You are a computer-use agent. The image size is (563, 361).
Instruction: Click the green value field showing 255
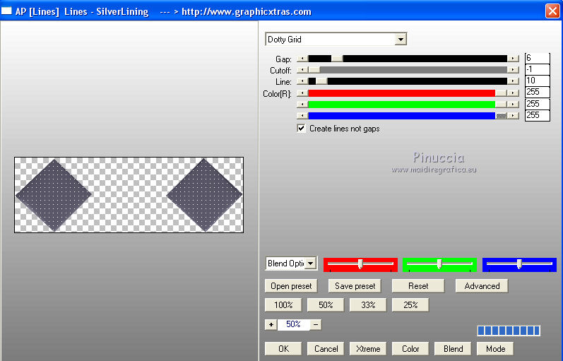(x=537, y=104)
